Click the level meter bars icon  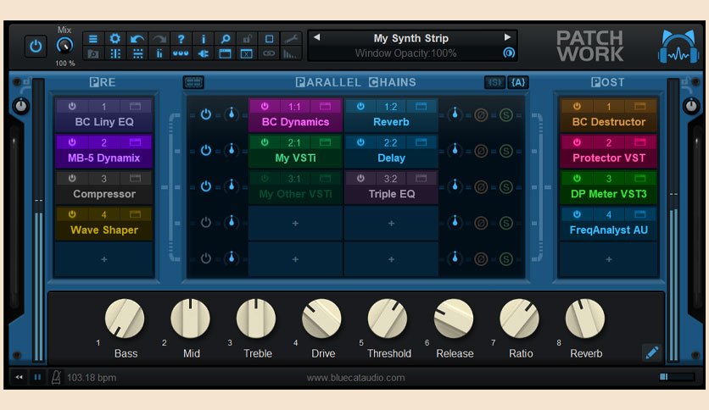pos(291,53)
